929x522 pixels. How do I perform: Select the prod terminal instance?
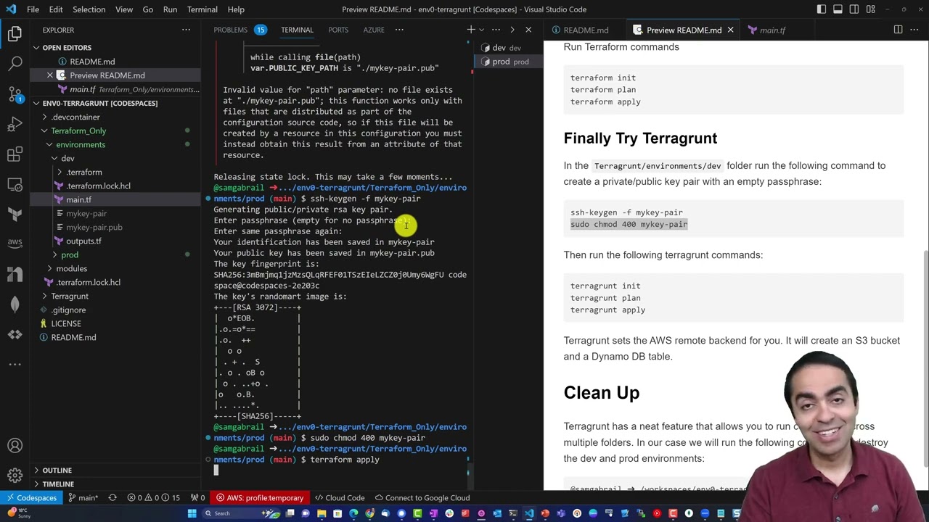point(507,62)
